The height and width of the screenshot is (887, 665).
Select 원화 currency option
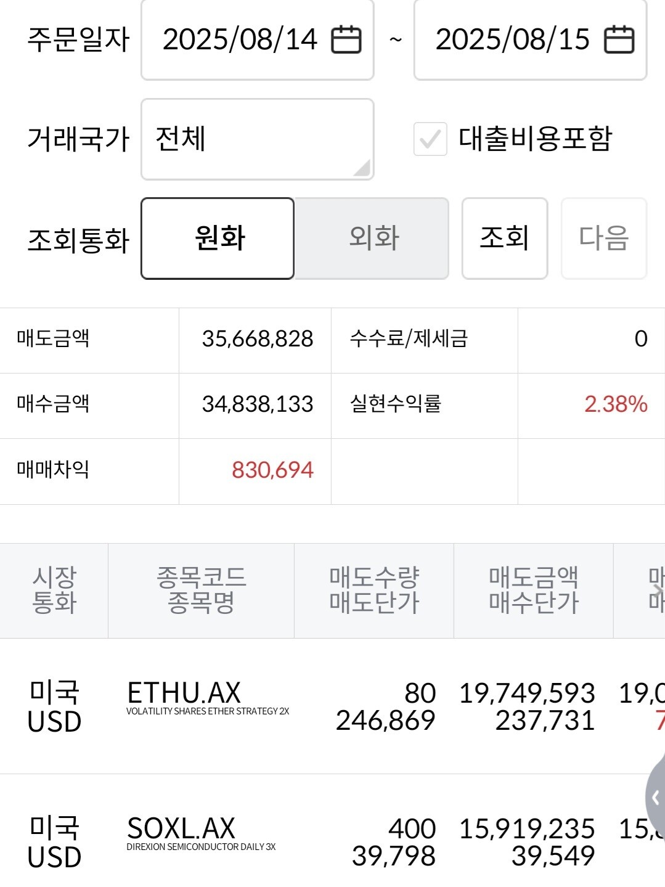(x=218, y=238)
